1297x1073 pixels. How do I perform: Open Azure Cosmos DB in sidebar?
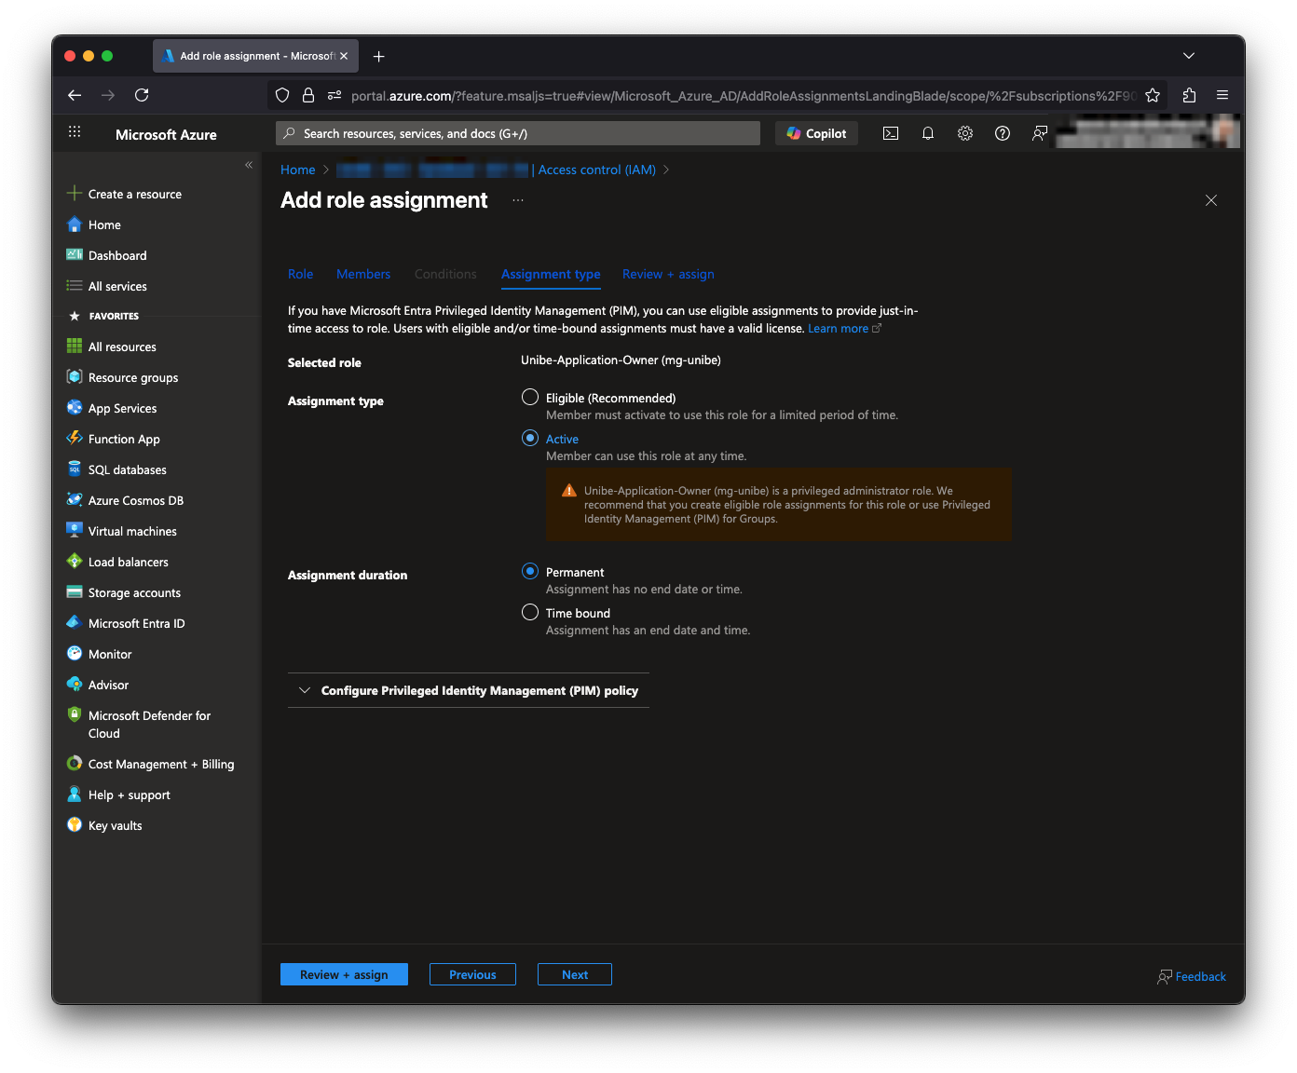[135, 500]
